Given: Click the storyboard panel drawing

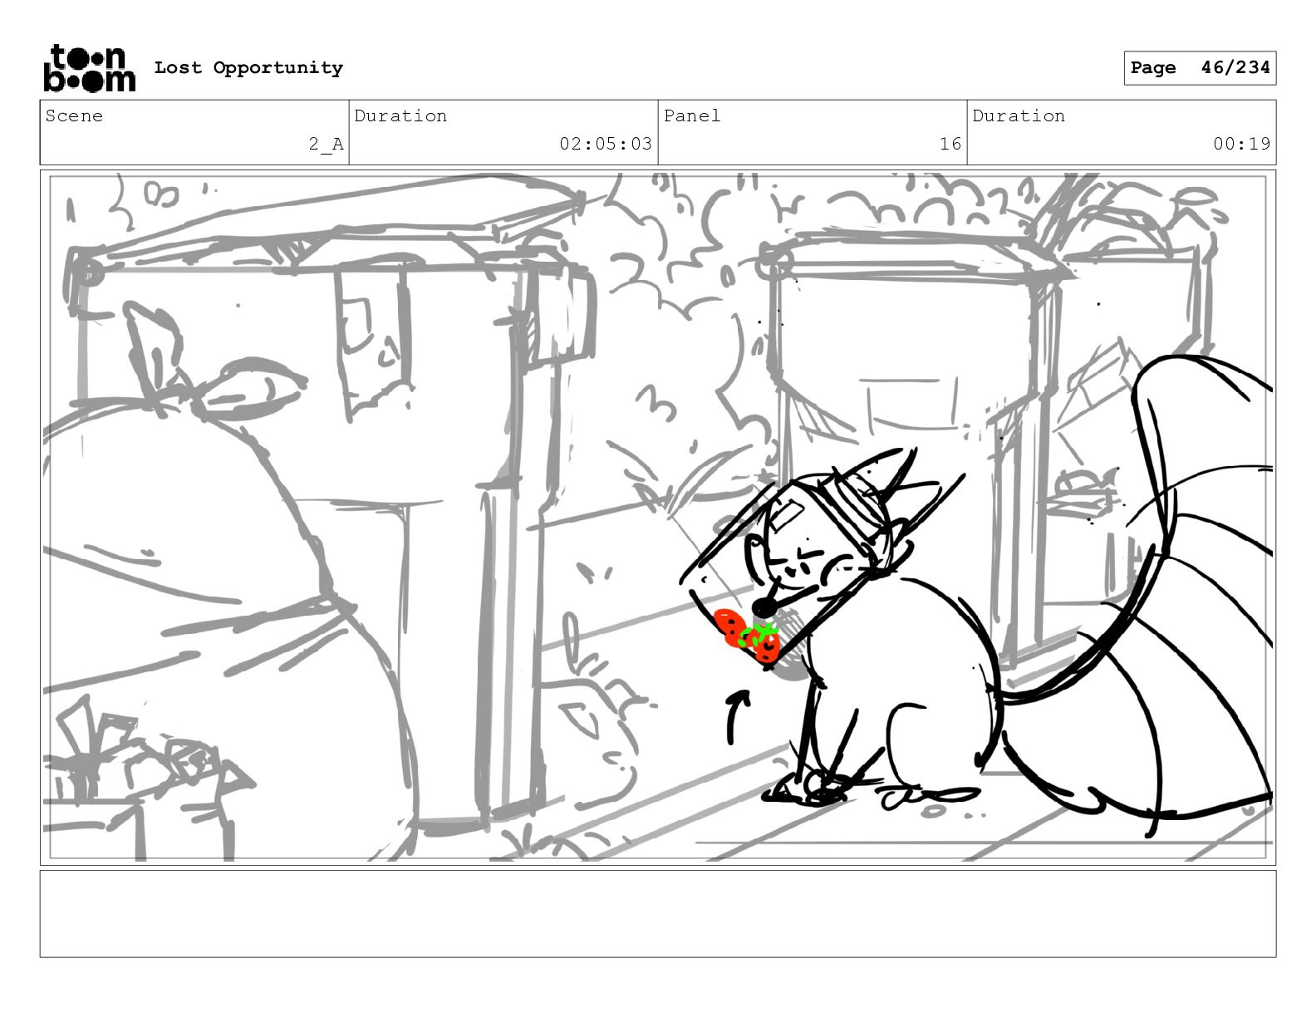Looking at the screenshot, I should click(658, 518).
